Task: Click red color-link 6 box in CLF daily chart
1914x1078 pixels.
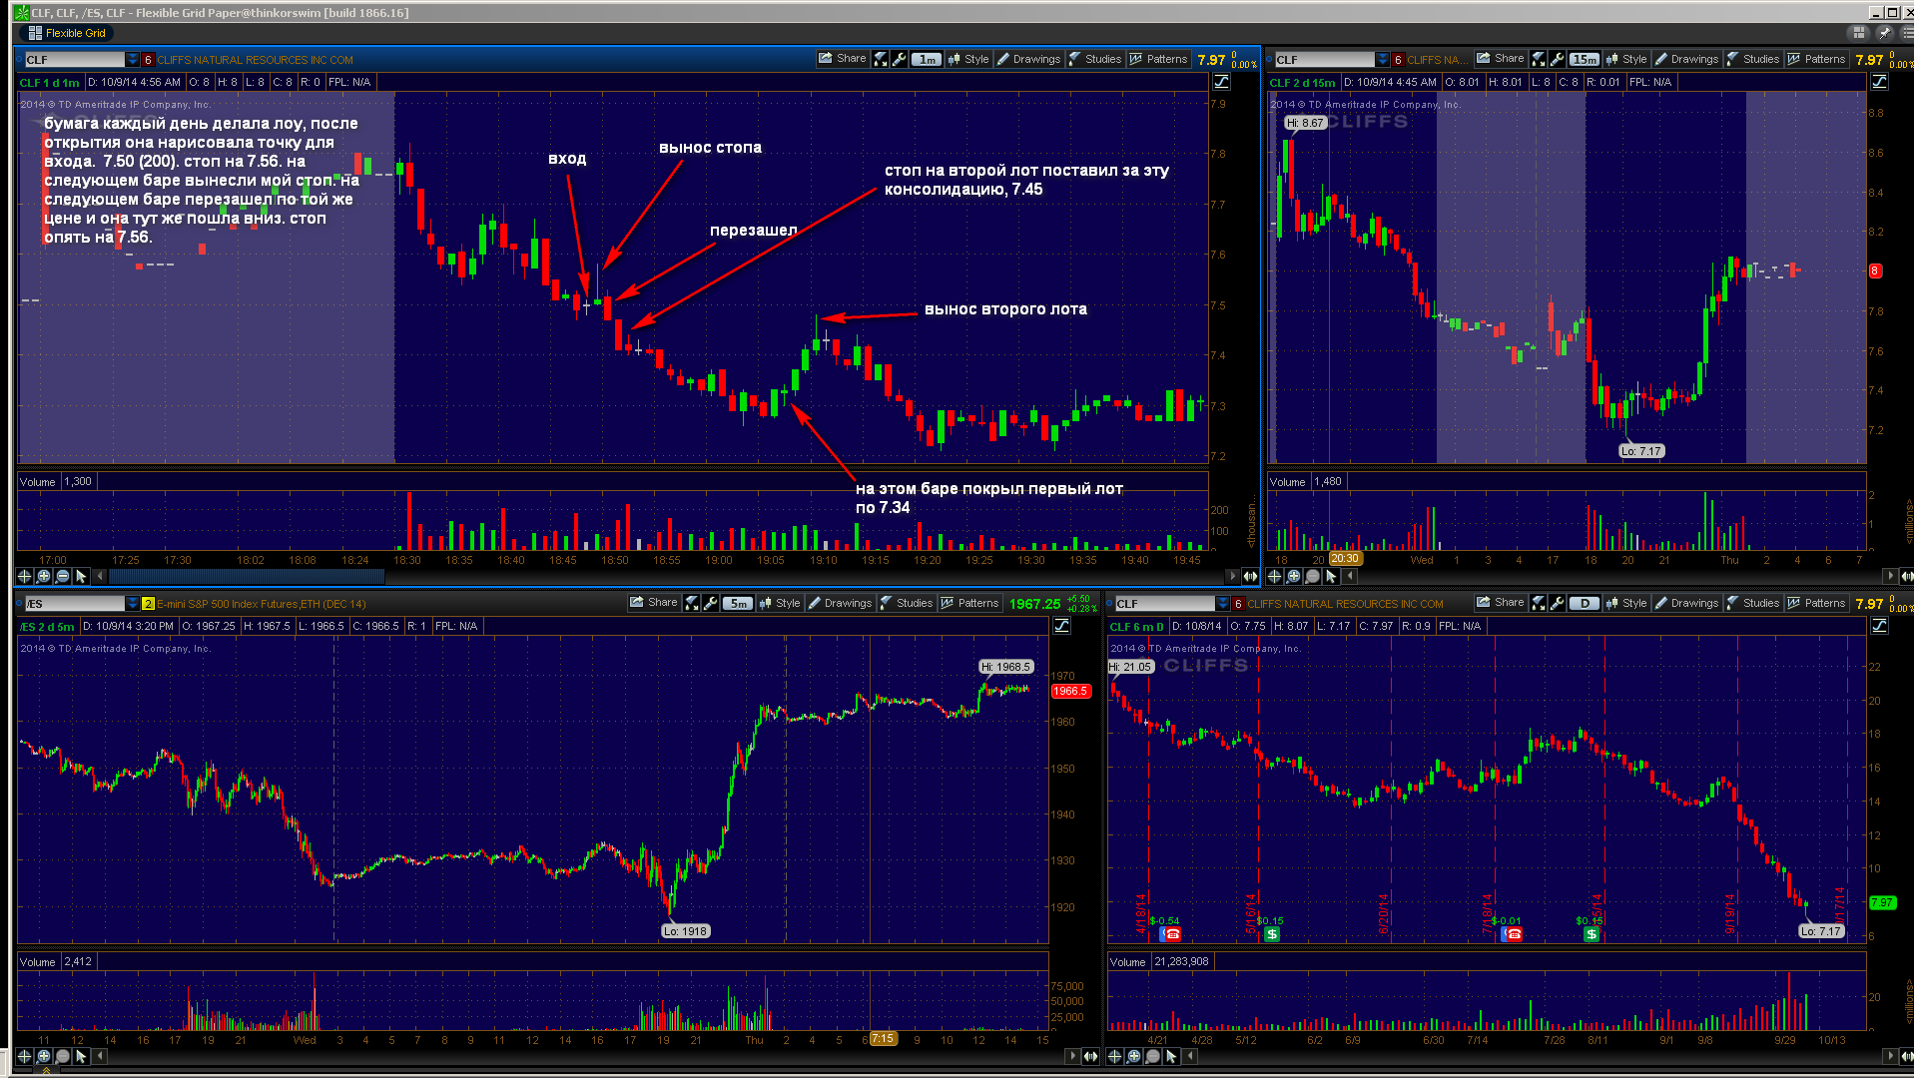Action: tap(1238, 604)
